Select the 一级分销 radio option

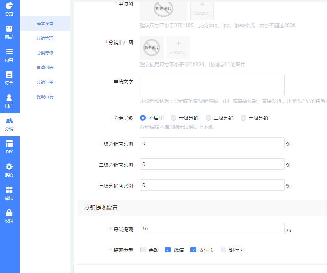[x=173, y=118]
